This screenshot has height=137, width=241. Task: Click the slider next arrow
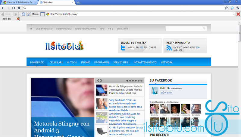pos(101,81)
